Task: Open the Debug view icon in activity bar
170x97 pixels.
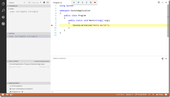Action: click(x=3, y=24)
